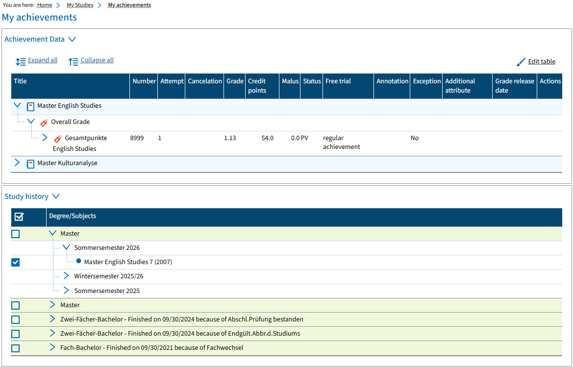Image resolution: width=573 pixels, height=367 pixels.
Task: Check the box for Zwei-Fächer-Bachelor Abschl.Prüfung bestanden
Action: coord(15,319)
